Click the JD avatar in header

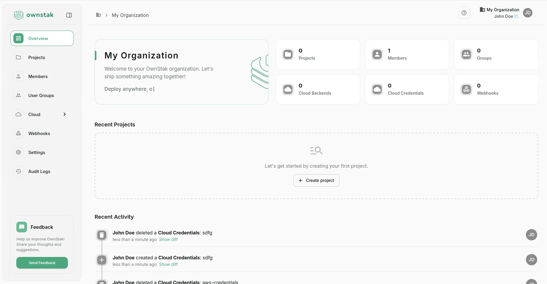coord(528,13)
